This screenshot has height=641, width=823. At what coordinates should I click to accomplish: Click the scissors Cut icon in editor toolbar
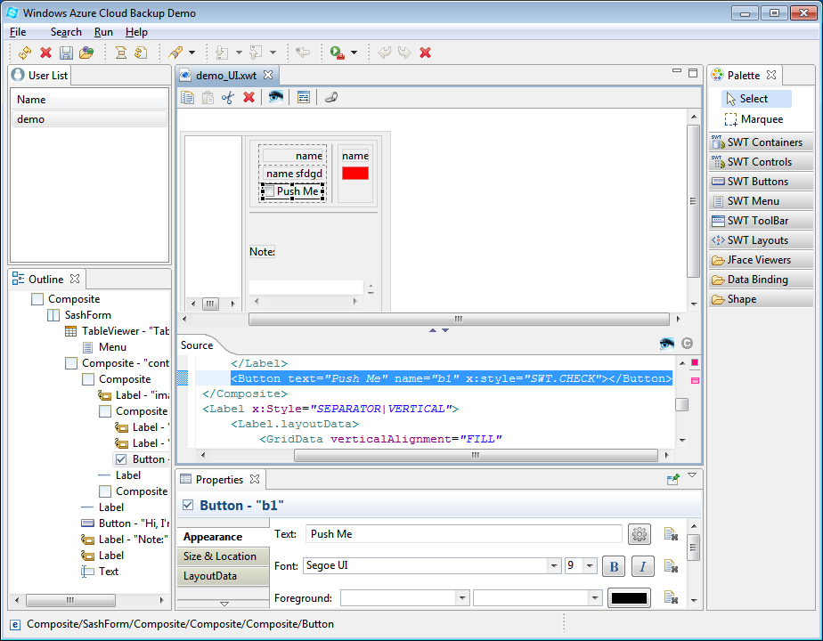tap(228, 98)
